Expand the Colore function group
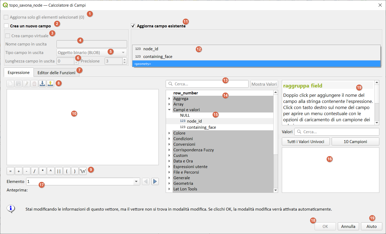This screenshot has width=386, height=234. [169, 133]
